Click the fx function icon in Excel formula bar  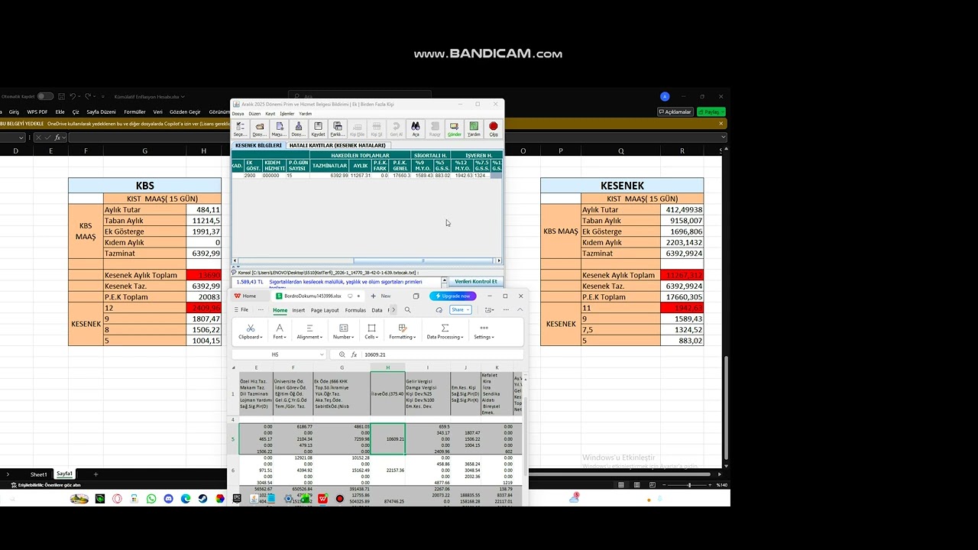click(58, 137)
